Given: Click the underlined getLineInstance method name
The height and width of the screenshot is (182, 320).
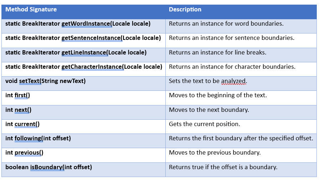Looking at the screenshot, I should coord(84,52).
